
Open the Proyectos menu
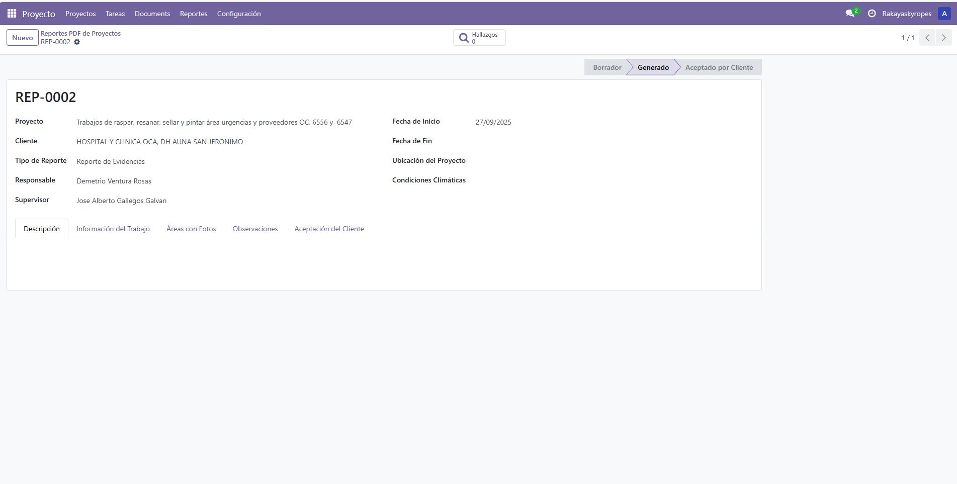click(x=80, y=14)
